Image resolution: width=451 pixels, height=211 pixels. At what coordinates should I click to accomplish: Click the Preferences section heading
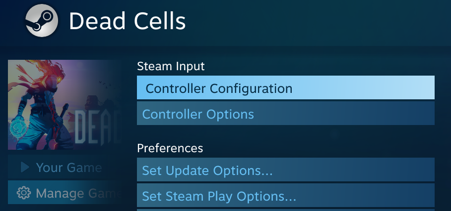tap(170, 148)
